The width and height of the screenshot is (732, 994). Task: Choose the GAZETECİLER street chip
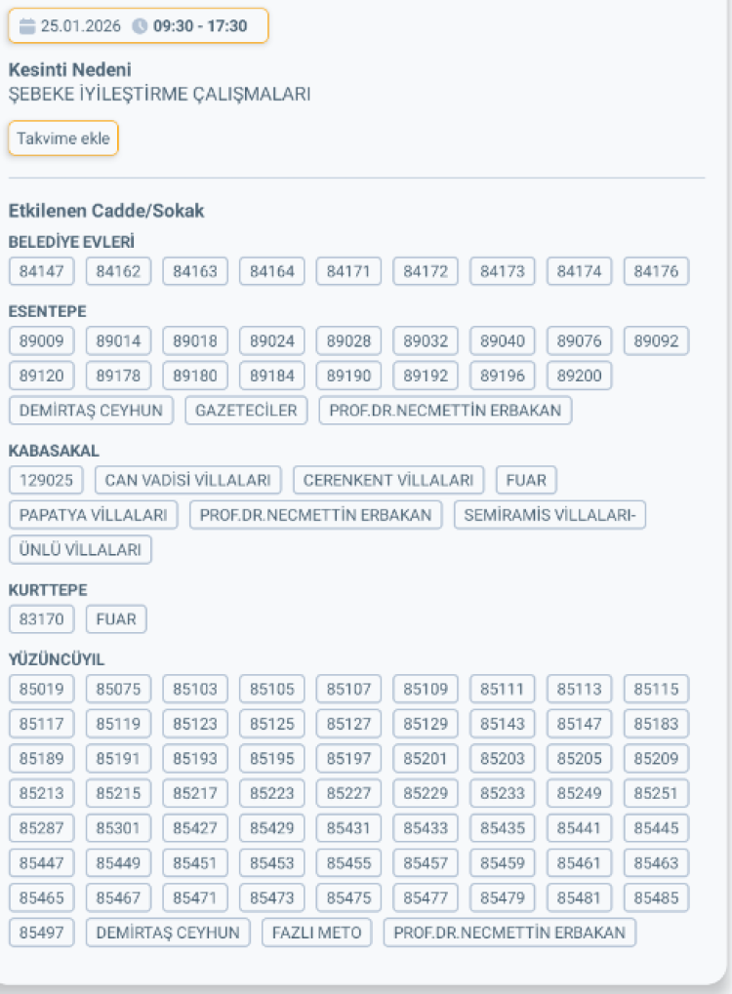(246, 411)
